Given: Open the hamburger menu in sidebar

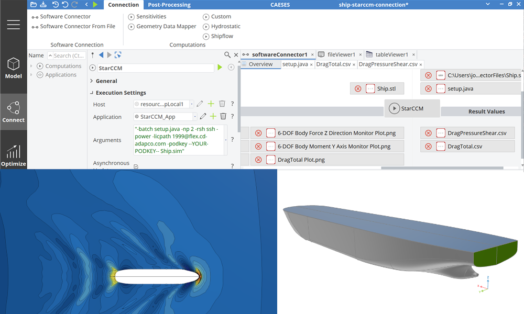Looking at the screenshot, I should click(14, 25).
